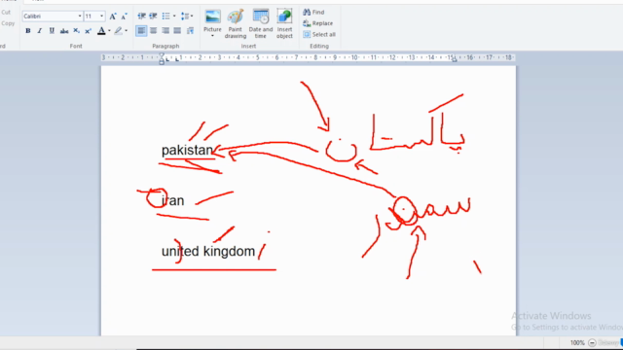
Task: Click the zoom out minus button
Action: pos(592,343)
